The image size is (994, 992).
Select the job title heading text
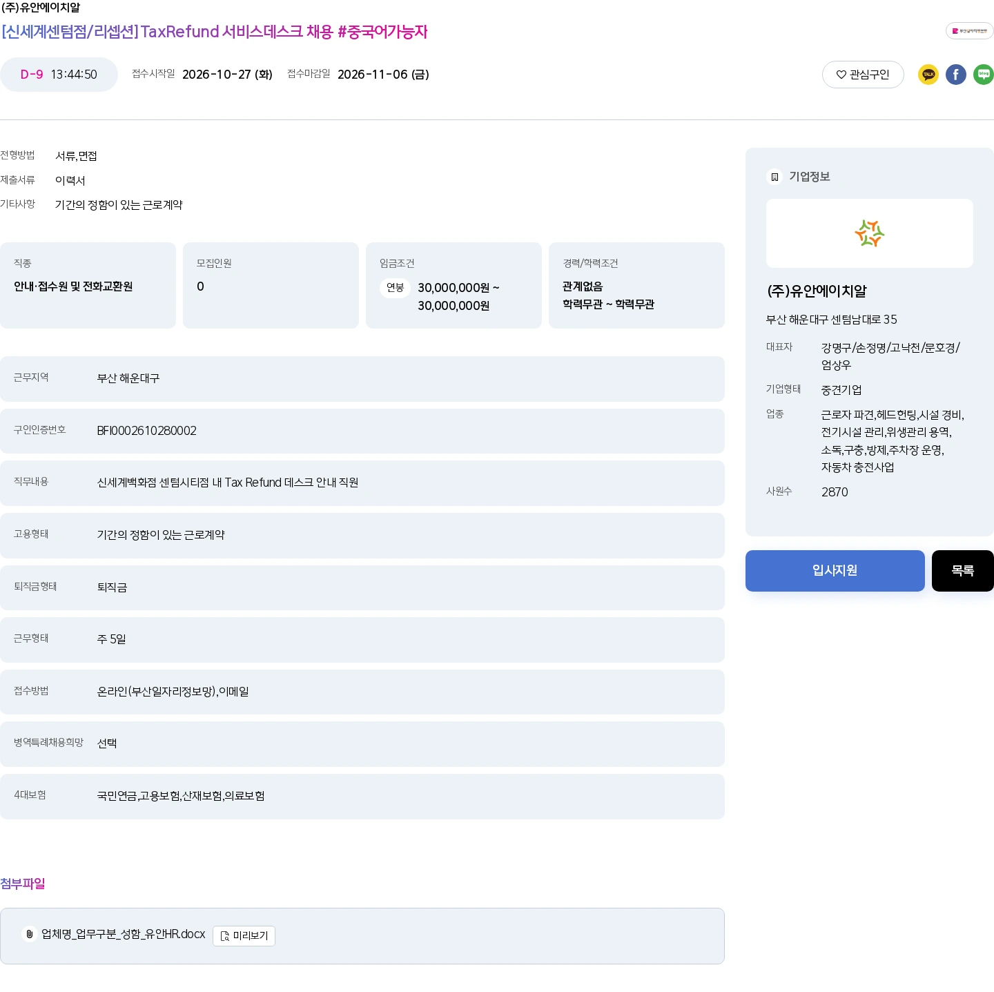[x=215, y=32]
